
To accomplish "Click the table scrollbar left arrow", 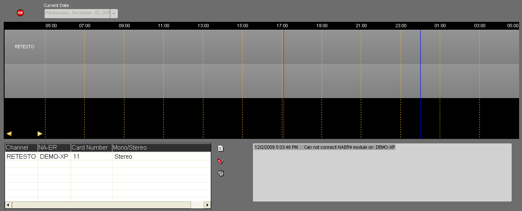I will click(x=8, y=205).
